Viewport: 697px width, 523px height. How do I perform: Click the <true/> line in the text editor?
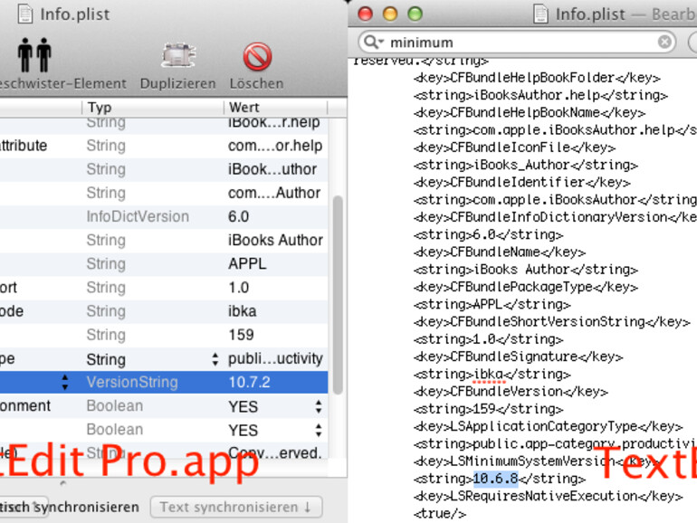tap(440, 514)
